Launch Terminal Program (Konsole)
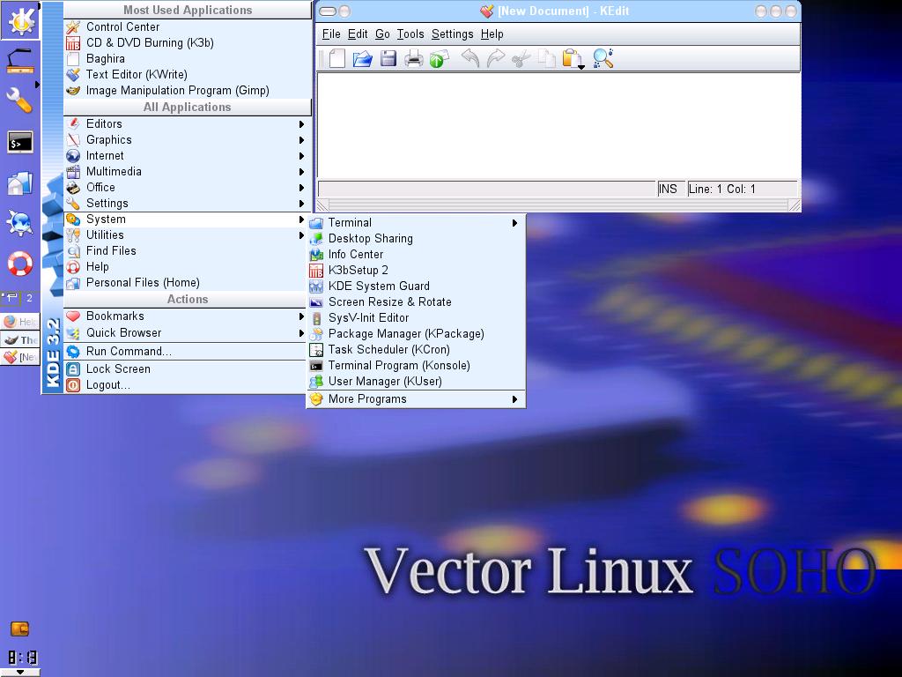The height and width of the screenshot is (677, 902). click(x=416, y=366)
